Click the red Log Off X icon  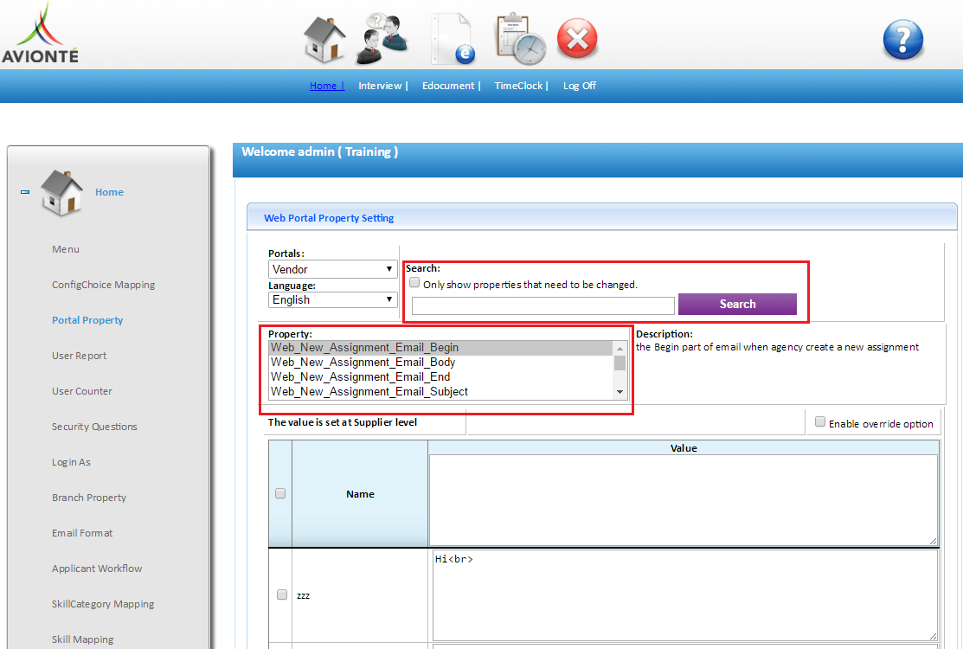[x=577, y=38]
